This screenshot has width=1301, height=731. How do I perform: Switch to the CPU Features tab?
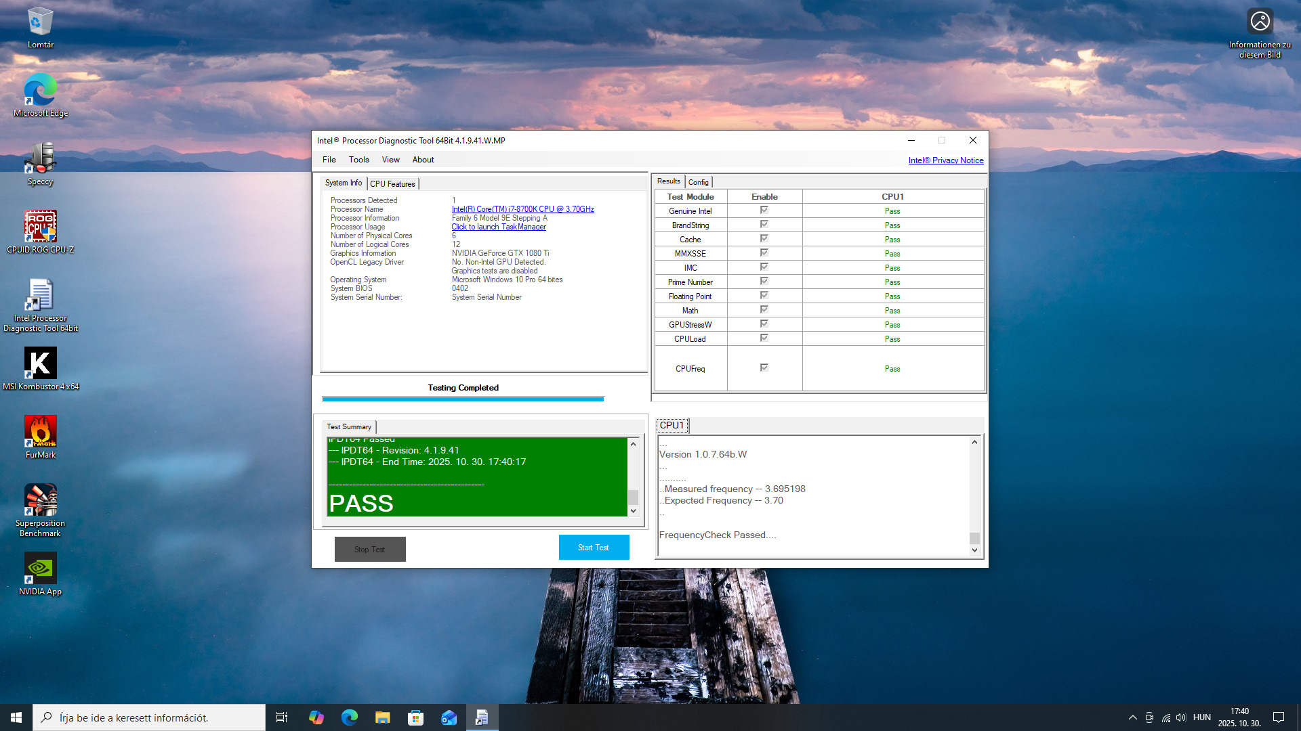(x=392, y=183)
